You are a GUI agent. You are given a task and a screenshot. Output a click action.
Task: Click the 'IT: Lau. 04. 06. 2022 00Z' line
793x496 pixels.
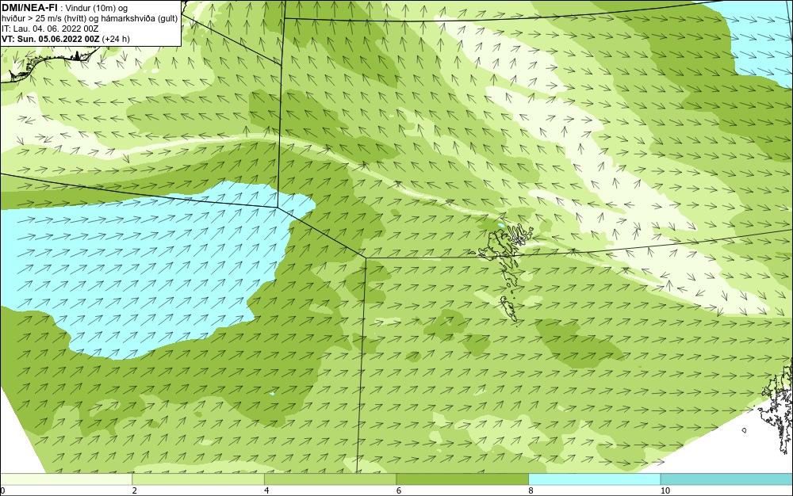(x=50, y=29)
